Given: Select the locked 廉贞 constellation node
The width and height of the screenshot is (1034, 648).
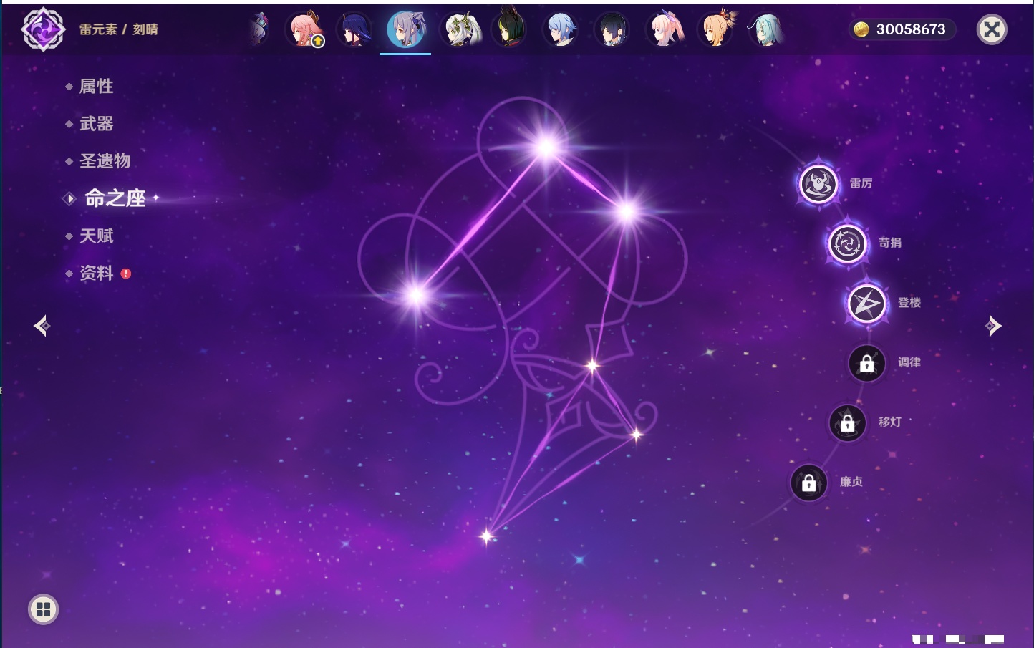Looking at the screenshot, I should pyautogui.click(x=809, y=483).
